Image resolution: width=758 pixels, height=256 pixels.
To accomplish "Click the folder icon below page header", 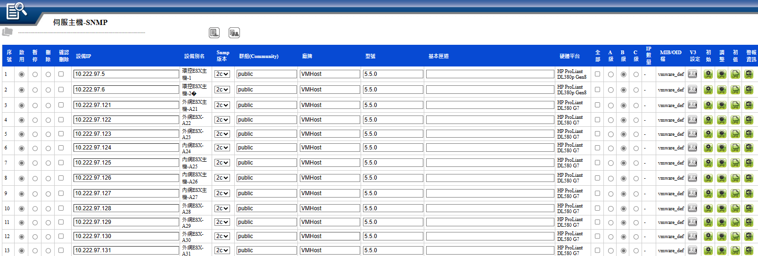I will [8, 32].
